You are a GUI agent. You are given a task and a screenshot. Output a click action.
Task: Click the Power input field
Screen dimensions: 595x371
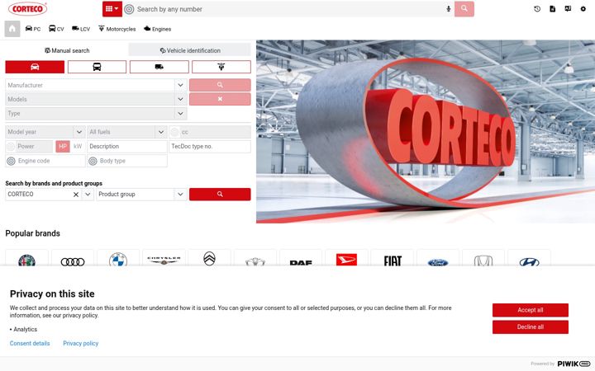[x=35, y=146]
